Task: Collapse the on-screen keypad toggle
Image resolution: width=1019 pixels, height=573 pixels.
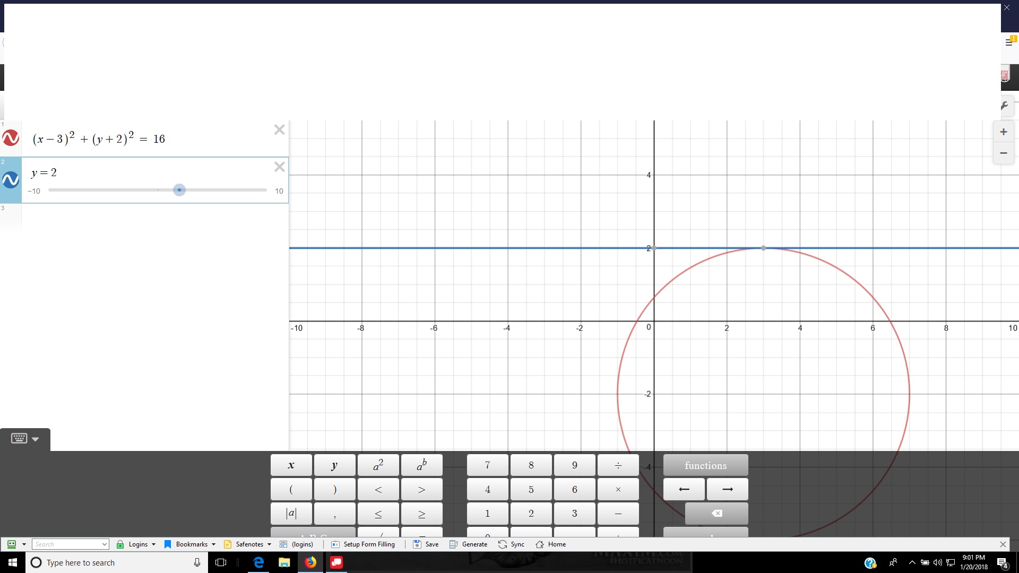Action: [25, 439]
